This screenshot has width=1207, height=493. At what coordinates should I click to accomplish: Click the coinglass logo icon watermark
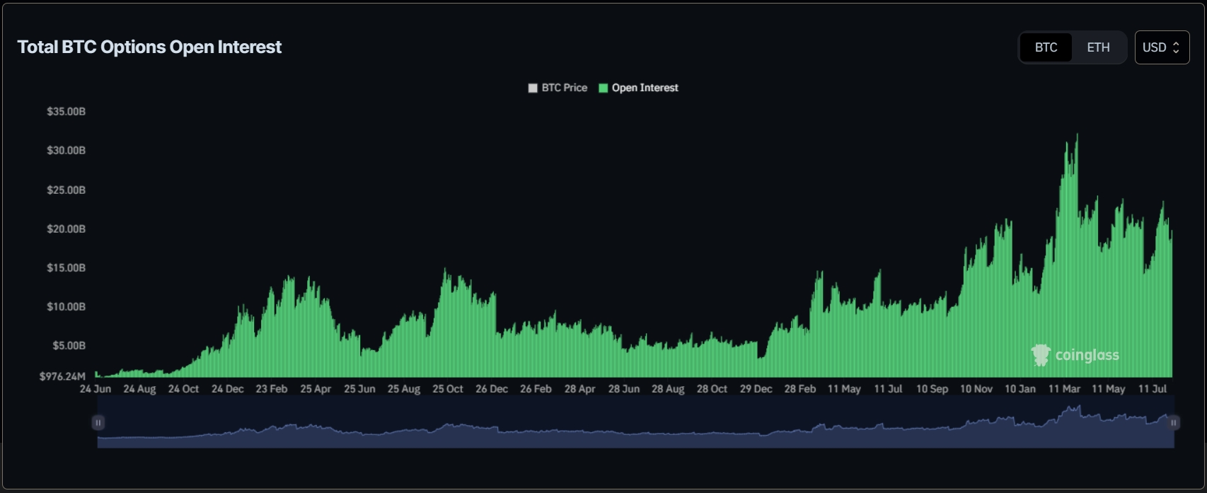tap(1040, 355)
